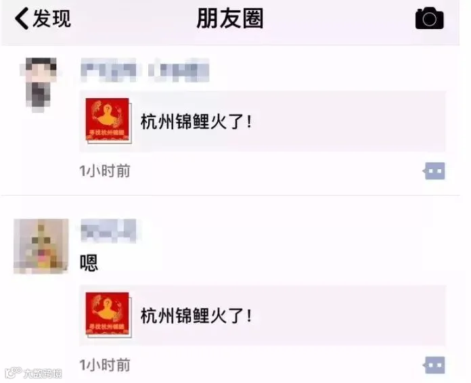
Task: Open like/comment menu on first post
Action: [434, 171]
